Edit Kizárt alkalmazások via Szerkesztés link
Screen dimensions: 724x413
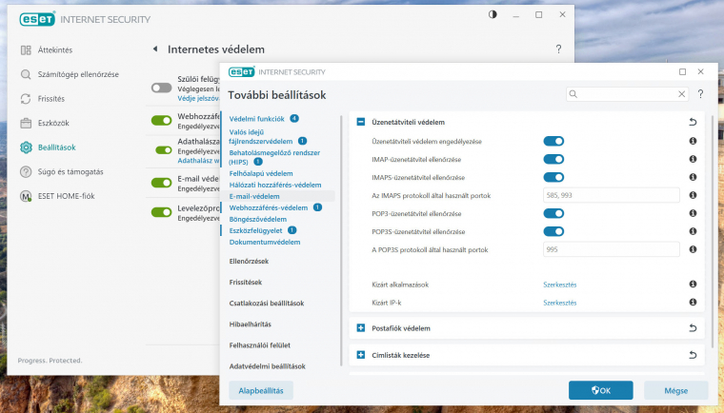pyautogui.click(x=559, y=285)
